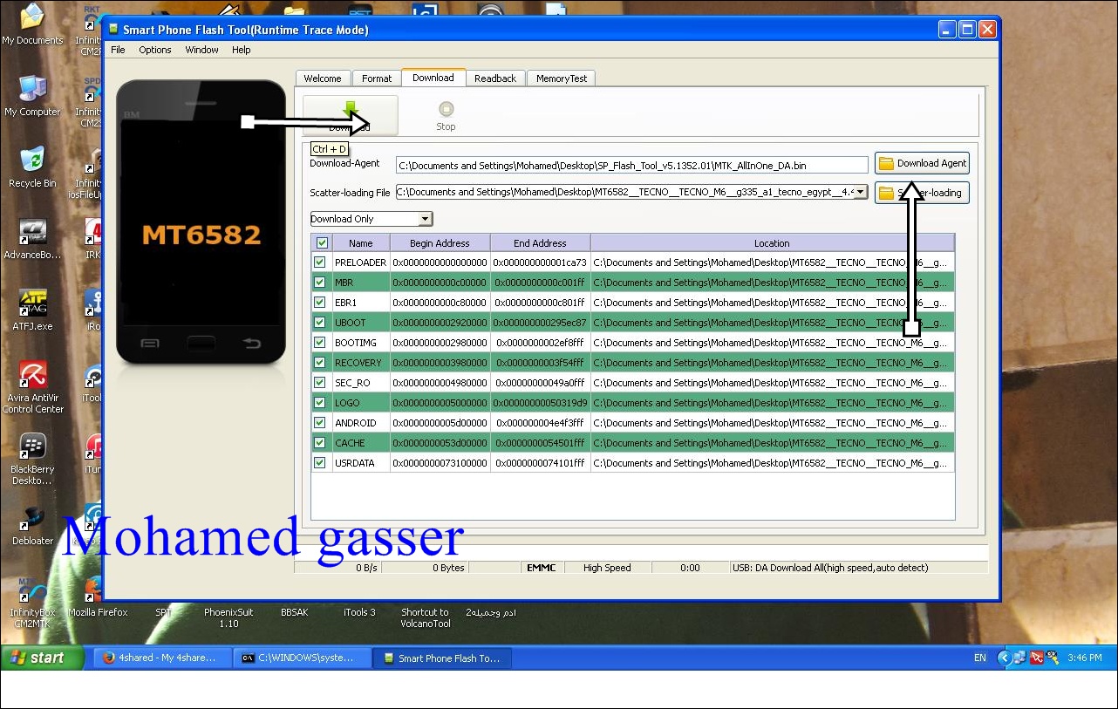Uncheck the EBR1 partition checkbox
Viewport: 1118px width, 709px height.
pyautogui.click(x=320, y=302)
